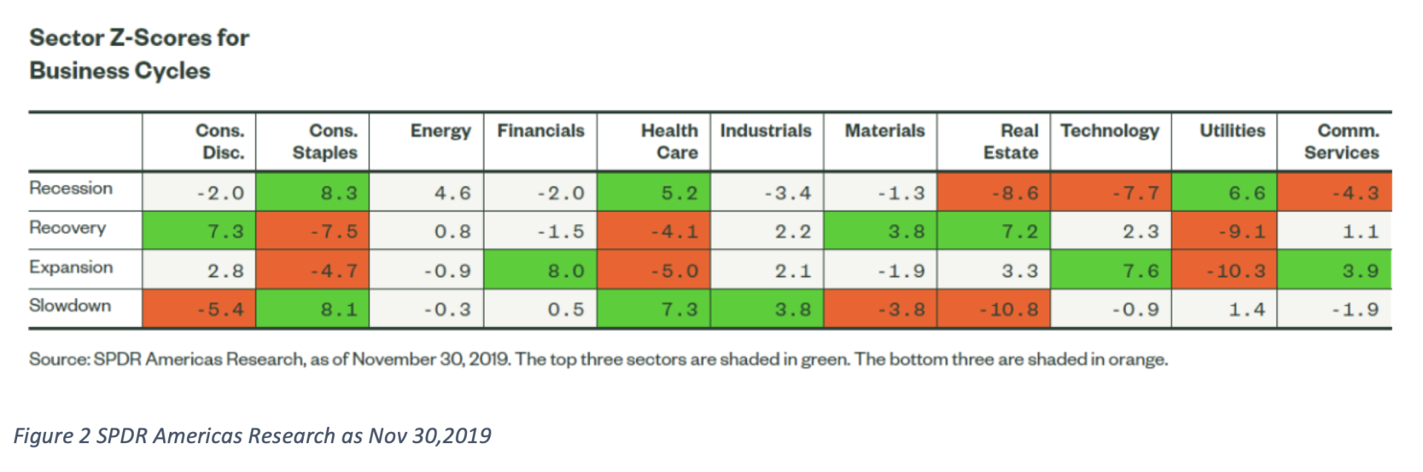
Task: Select the Slowdown Real Estate cell
Action: [994, 309]
